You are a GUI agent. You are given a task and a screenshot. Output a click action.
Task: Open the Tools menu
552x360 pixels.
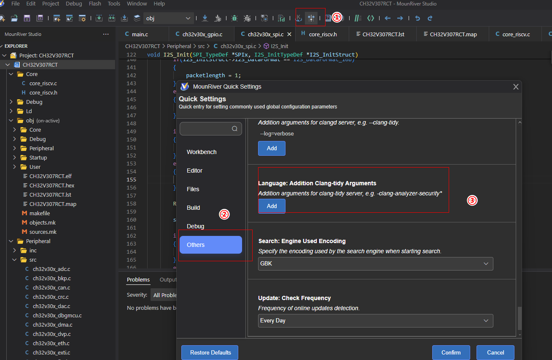click(x=114, y=3)
